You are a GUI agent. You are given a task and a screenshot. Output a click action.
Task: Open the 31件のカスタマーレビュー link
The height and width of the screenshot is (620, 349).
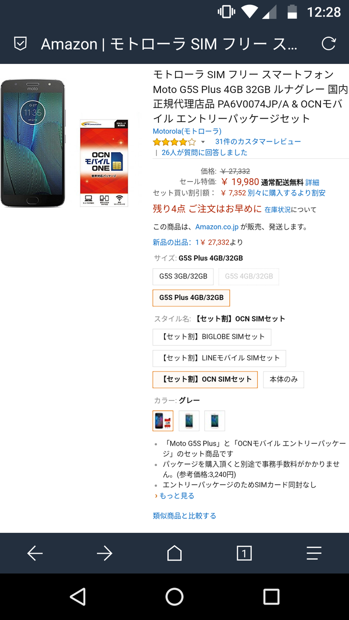pos(258,141)
